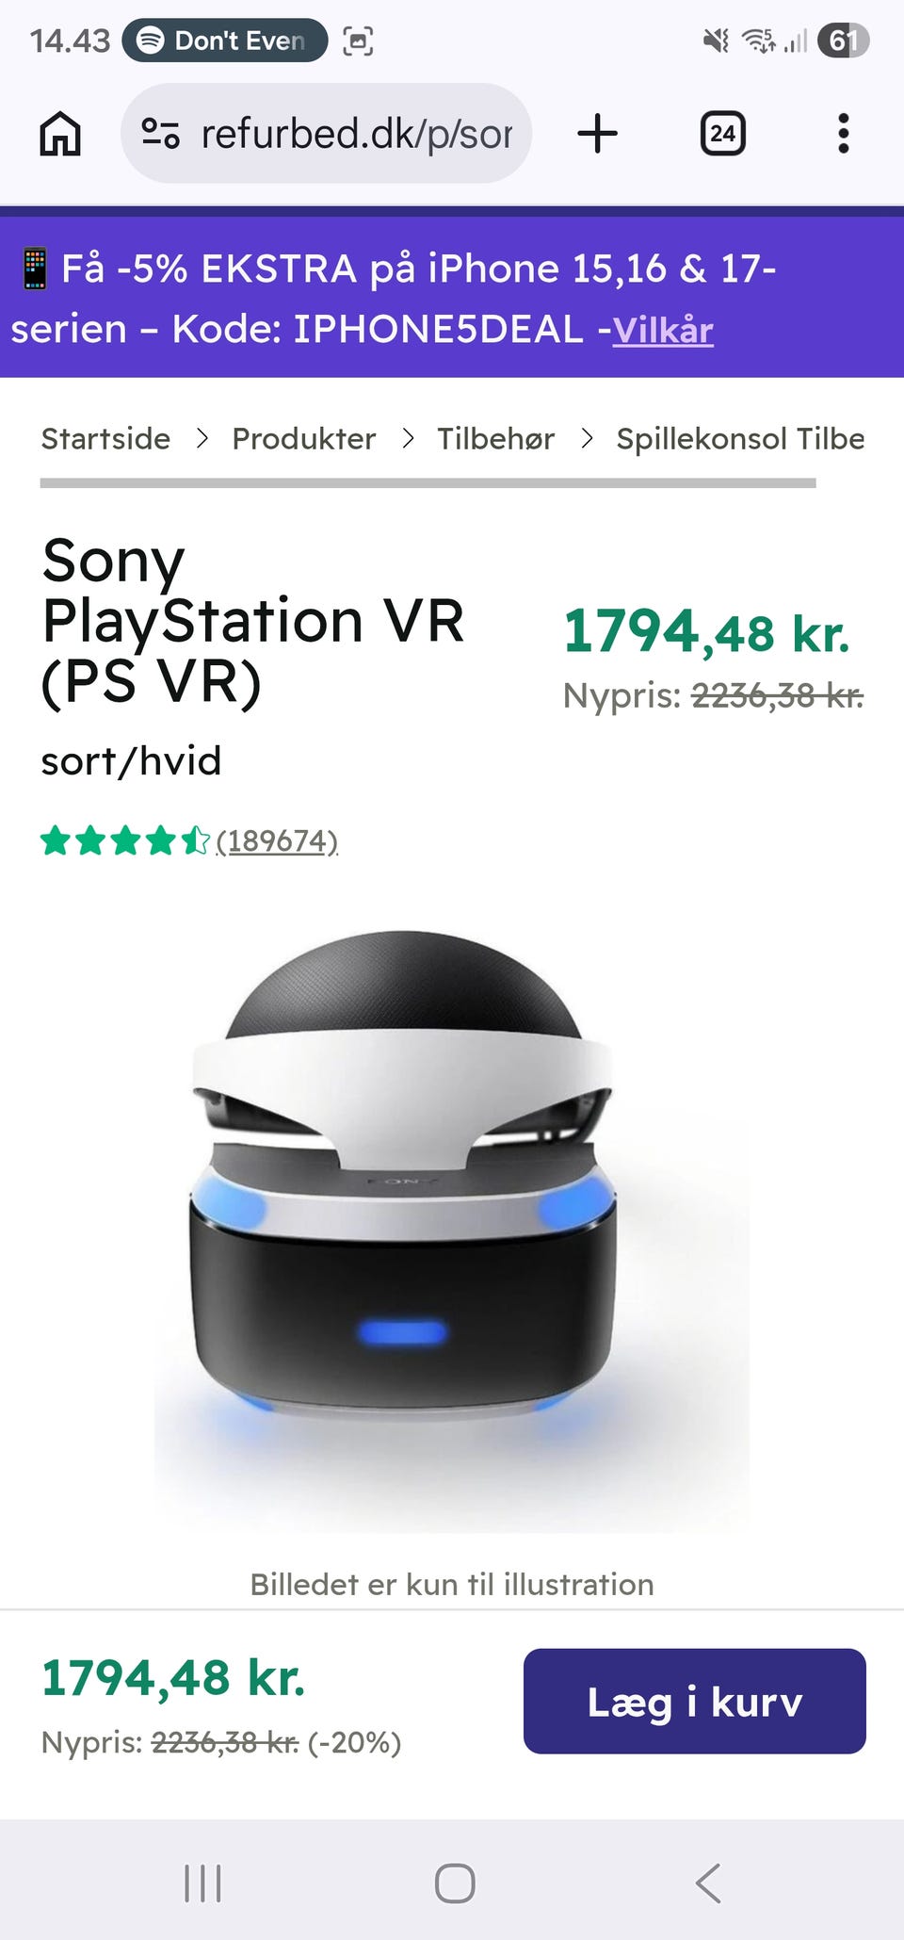Open a new tab with plus icon
Viewport: 904px width, 1940px height.
[597, 133]
